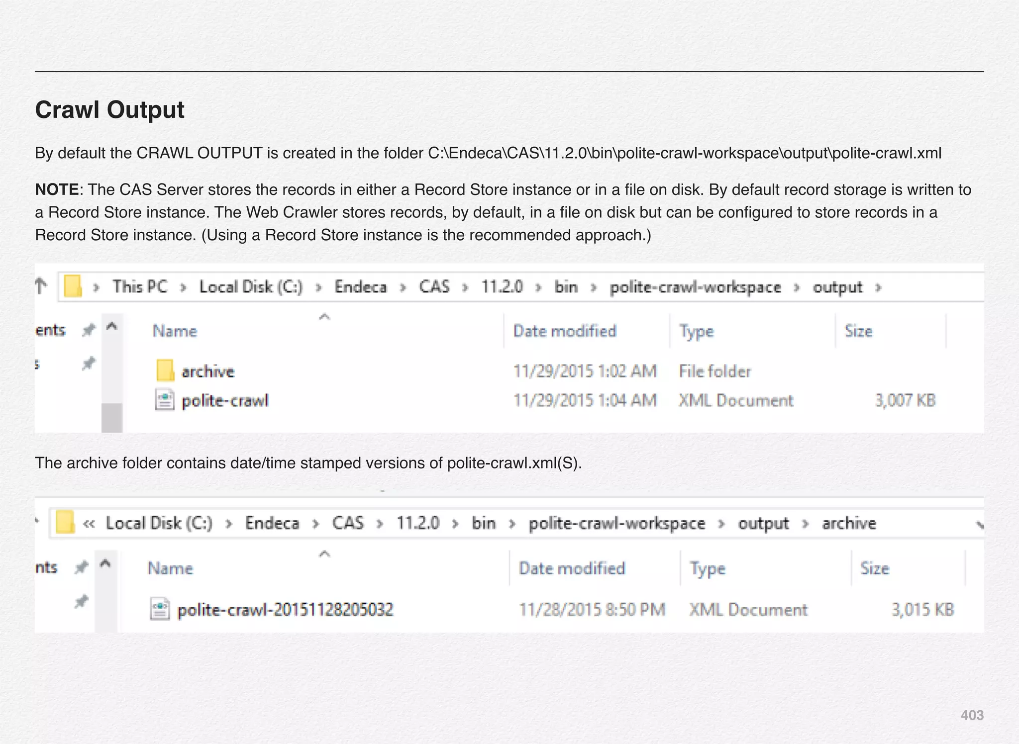Click 'polite-crawl-workspace' breadcrumb in the output window
1019x744 pixels.
click(695, 287)
